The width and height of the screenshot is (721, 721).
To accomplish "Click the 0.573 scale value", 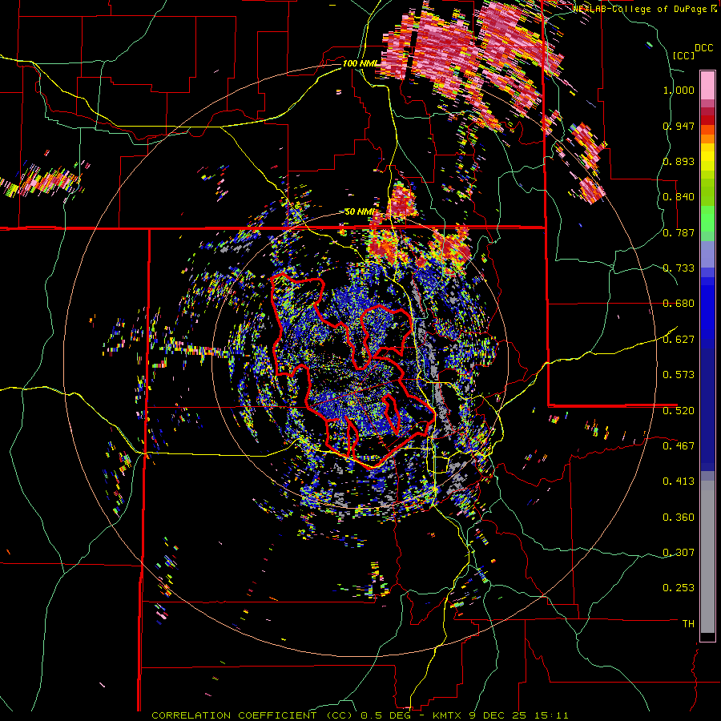I will [x=679, y=375].
